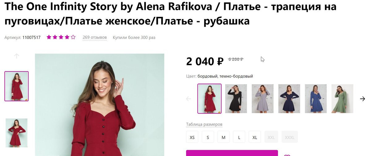Click the left arrow in color carousel
The height and width of the screenshot is (156, 371).
pos(189,99)
